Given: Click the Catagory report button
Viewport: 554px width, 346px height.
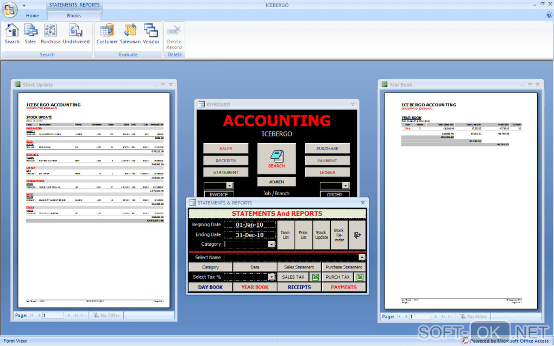Looking at the screenshot, I should [x=211, y=267].
